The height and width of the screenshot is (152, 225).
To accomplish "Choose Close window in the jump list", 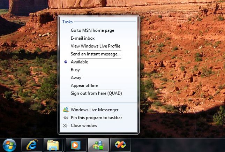I will (84, 126).
